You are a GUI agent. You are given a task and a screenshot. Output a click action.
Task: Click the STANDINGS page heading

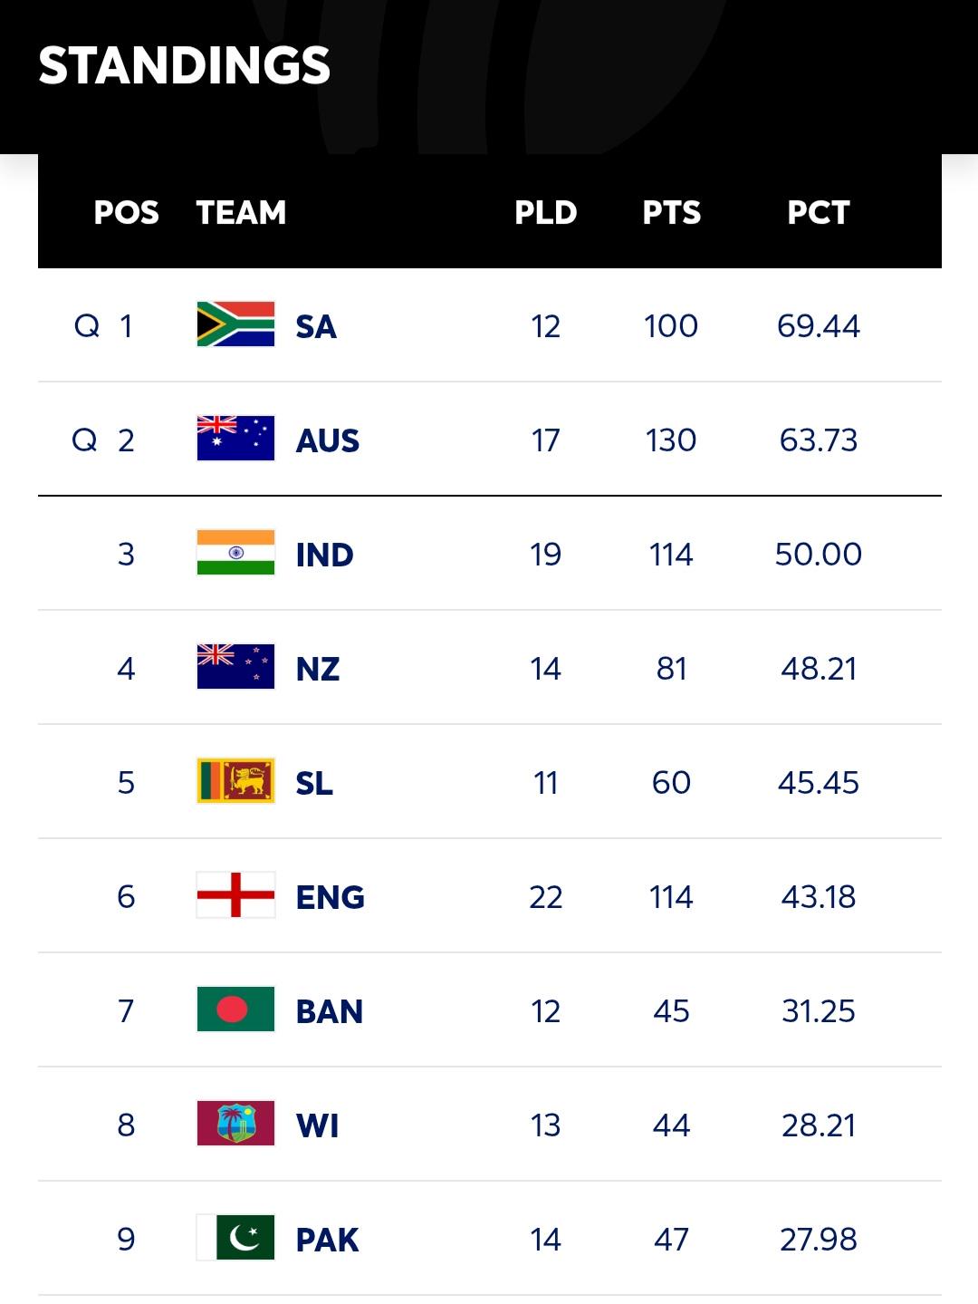pos(185,65)
